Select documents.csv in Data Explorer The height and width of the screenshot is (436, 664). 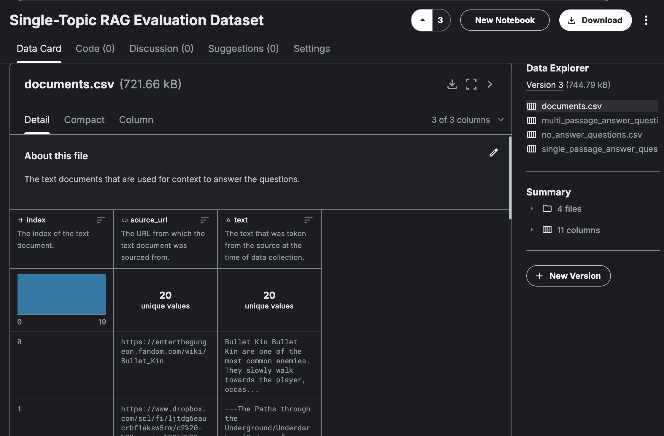(592, 106)
